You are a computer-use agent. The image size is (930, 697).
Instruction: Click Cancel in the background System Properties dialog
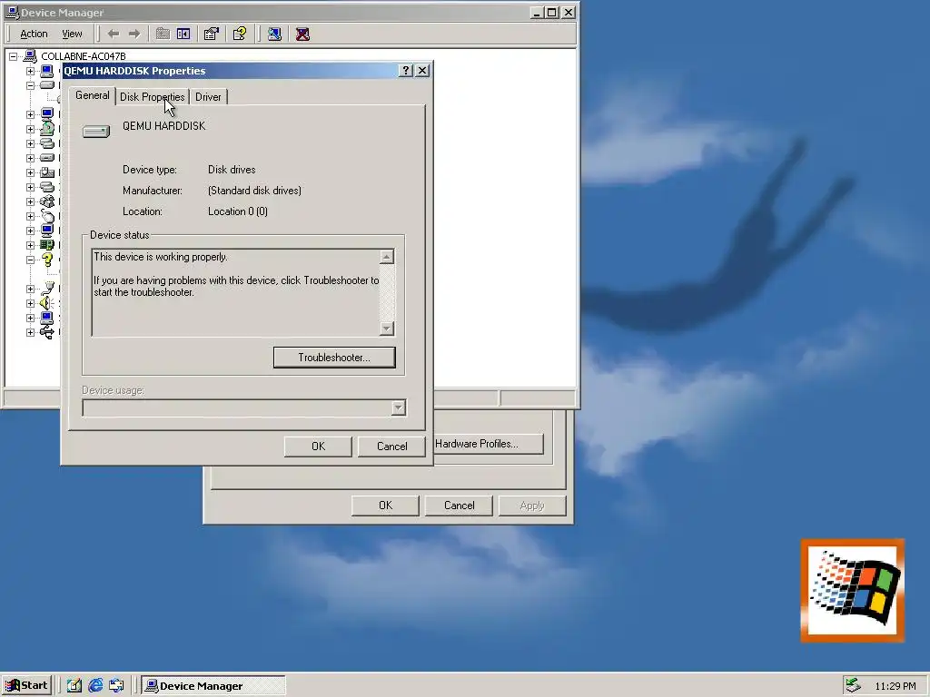[x=459, y=506]
